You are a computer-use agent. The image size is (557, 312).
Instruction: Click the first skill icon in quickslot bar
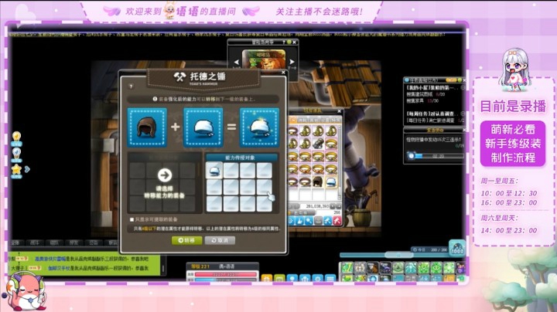tap(347, 267)
